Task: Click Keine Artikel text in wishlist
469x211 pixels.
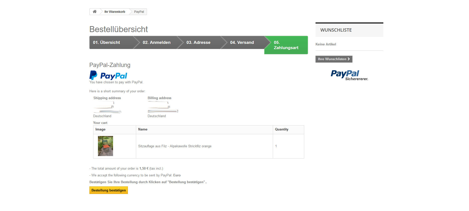Action: (x=326, y=44)
